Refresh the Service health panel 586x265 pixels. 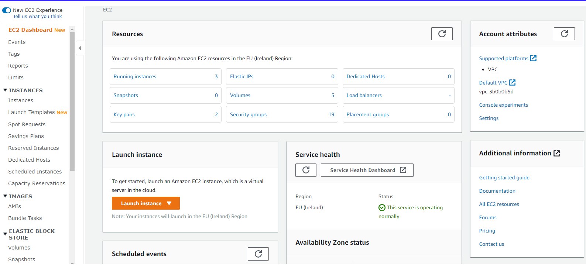[x=306, y=170]
